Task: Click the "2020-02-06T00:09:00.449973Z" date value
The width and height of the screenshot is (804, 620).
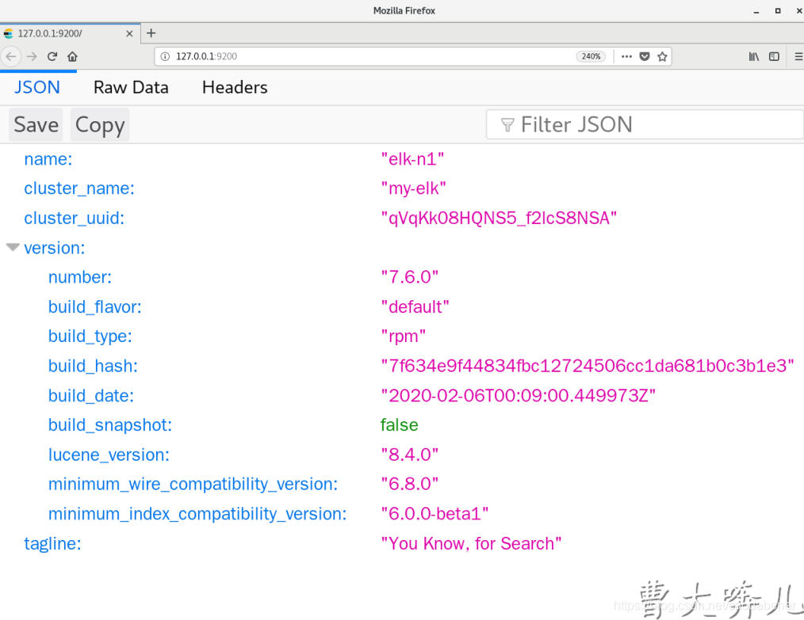Action: 519,395
